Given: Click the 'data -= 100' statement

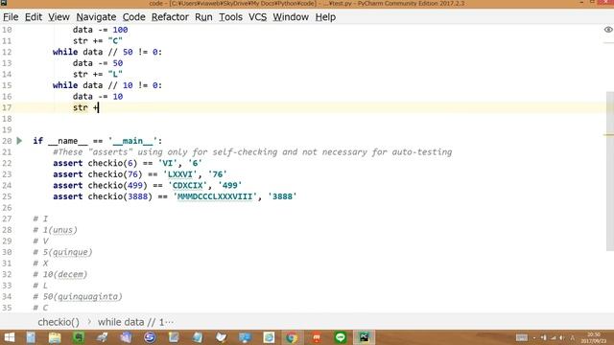Looking at the screenshot, I should 100,30.
